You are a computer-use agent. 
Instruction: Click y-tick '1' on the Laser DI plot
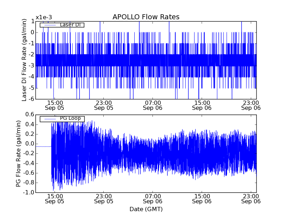pos(33,21)
